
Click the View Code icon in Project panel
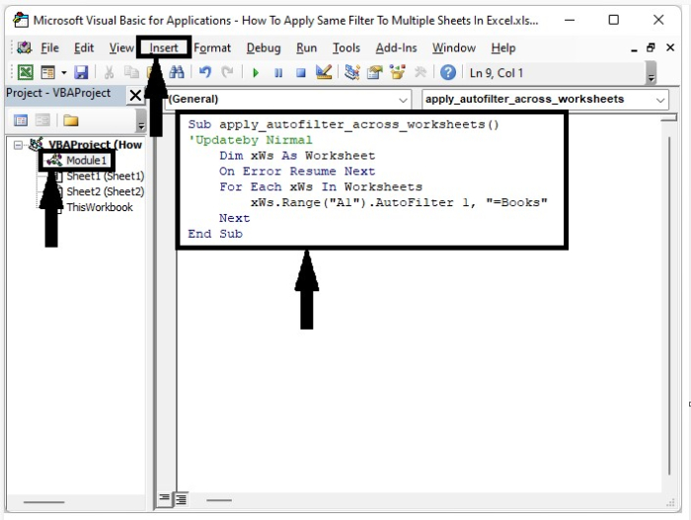(x=21, y=119)
